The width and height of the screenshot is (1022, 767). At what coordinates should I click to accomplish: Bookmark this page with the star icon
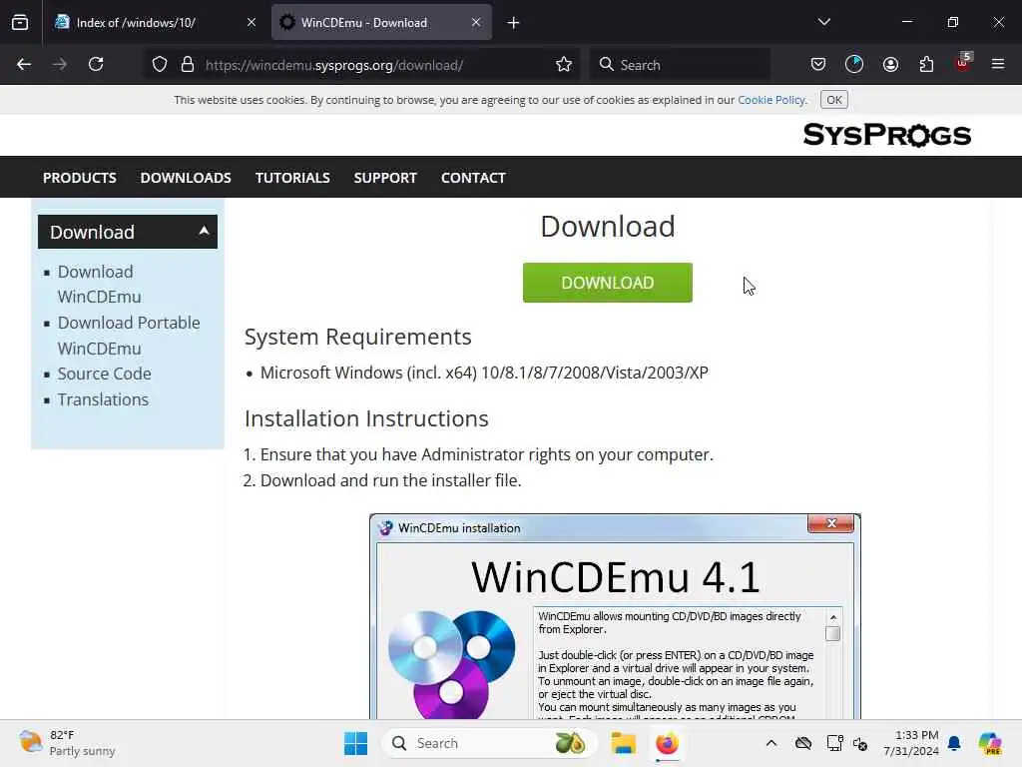[564, 65]
